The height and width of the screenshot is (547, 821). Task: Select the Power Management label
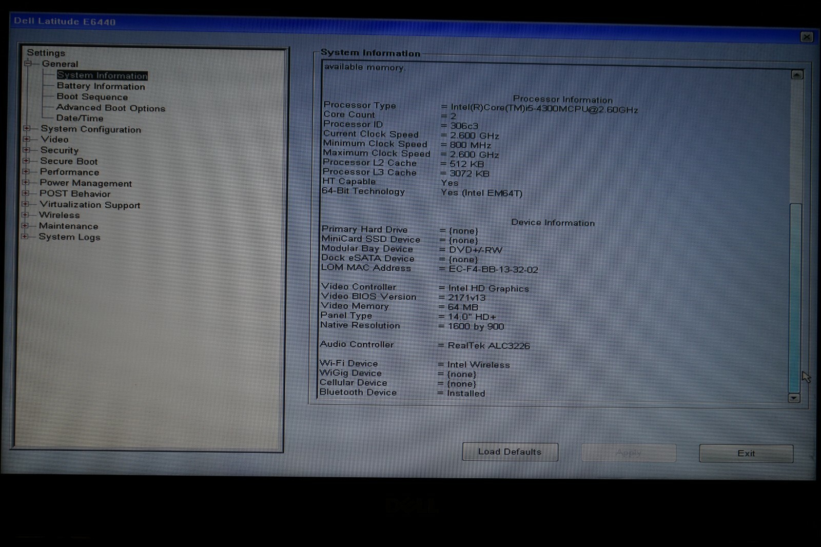pos(86,183)
